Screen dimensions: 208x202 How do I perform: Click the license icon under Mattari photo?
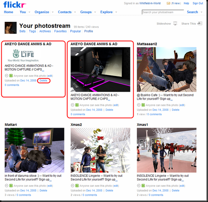pyautogui.click(x=7, y=186)
